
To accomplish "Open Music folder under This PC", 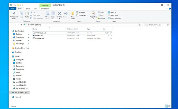I will click(17, 72).
